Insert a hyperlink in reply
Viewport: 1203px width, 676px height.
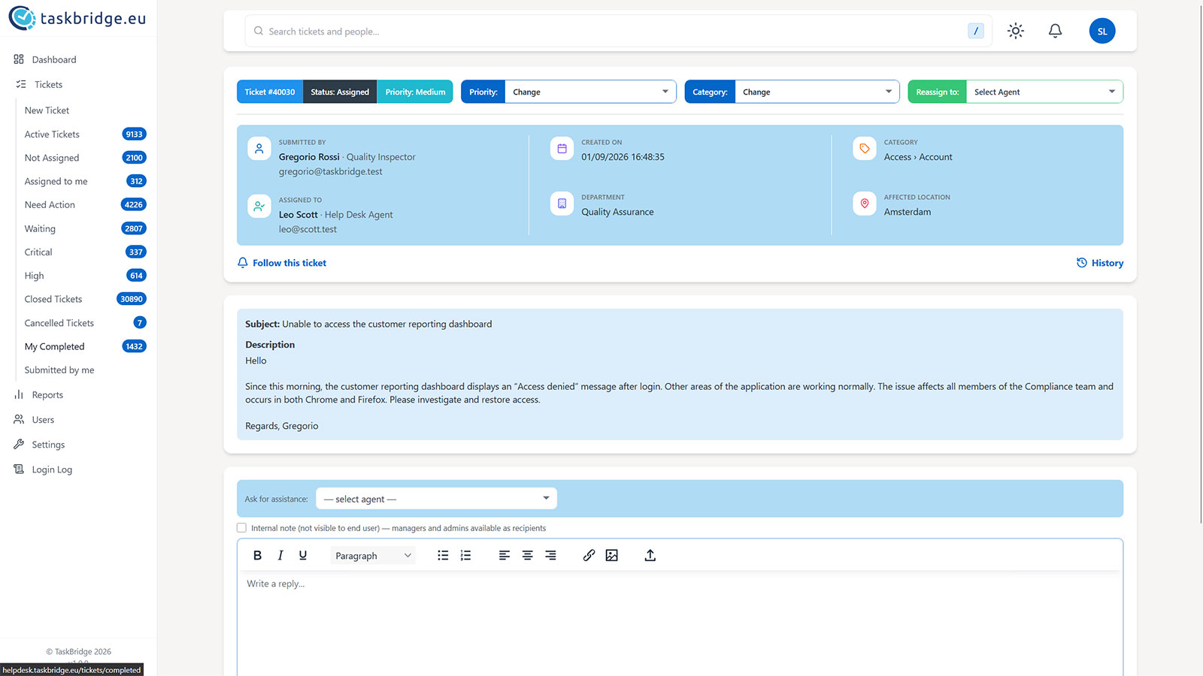[589, 555]
